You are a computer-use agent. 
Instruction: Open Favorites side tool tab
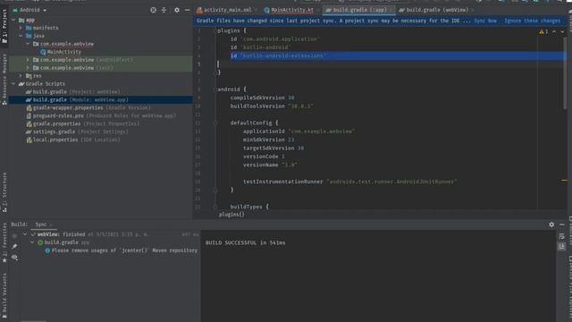4,242
